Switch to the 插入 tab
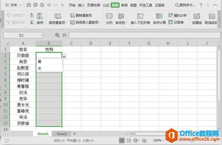Image resolution: width=222 pixels, height=145 pixels. 81,5
